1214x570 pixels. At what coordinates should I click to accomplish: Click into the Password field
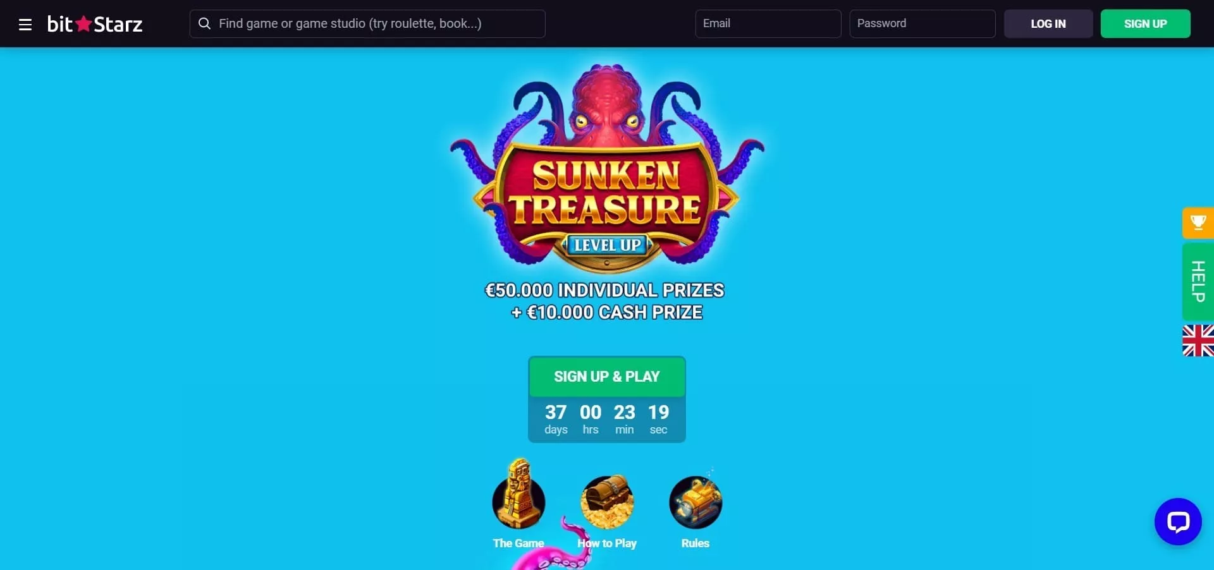coord(923,23)
